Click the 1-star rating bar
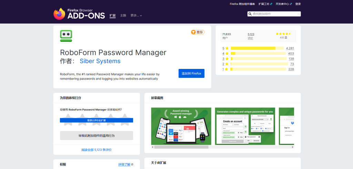This screenshot has width=353, height=169. (x=258, y=69)
